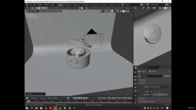The height and width of the screenshot is (110, 196).
Task: Open the viewport Options dropdown
Action: (128, 8)
